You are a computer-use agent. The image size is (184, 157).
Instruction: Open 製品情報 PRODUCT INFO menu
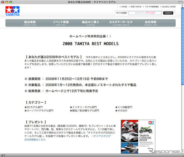30,23
